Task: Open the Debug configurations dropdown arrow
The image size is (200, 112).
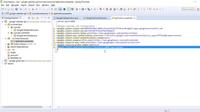Action: pos(80,9)
